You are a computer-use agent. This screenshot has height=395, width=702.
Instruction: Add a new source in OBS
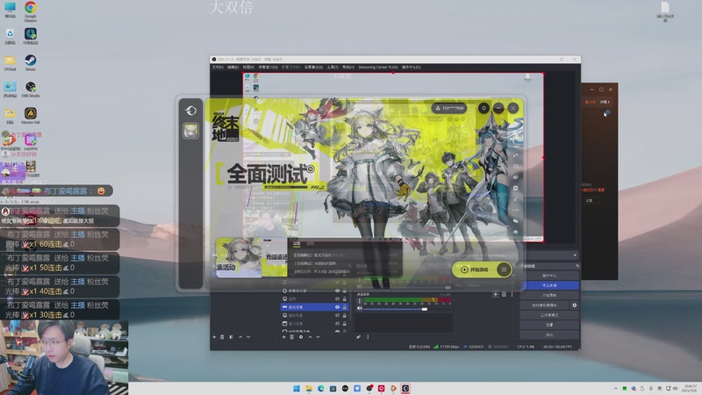tap(283, 337)
